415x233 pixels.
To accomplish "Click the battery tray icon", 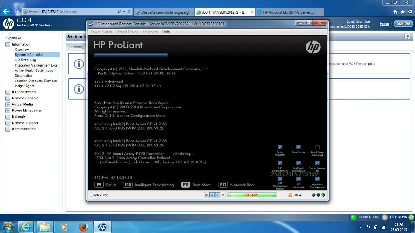I will point(375,227).
